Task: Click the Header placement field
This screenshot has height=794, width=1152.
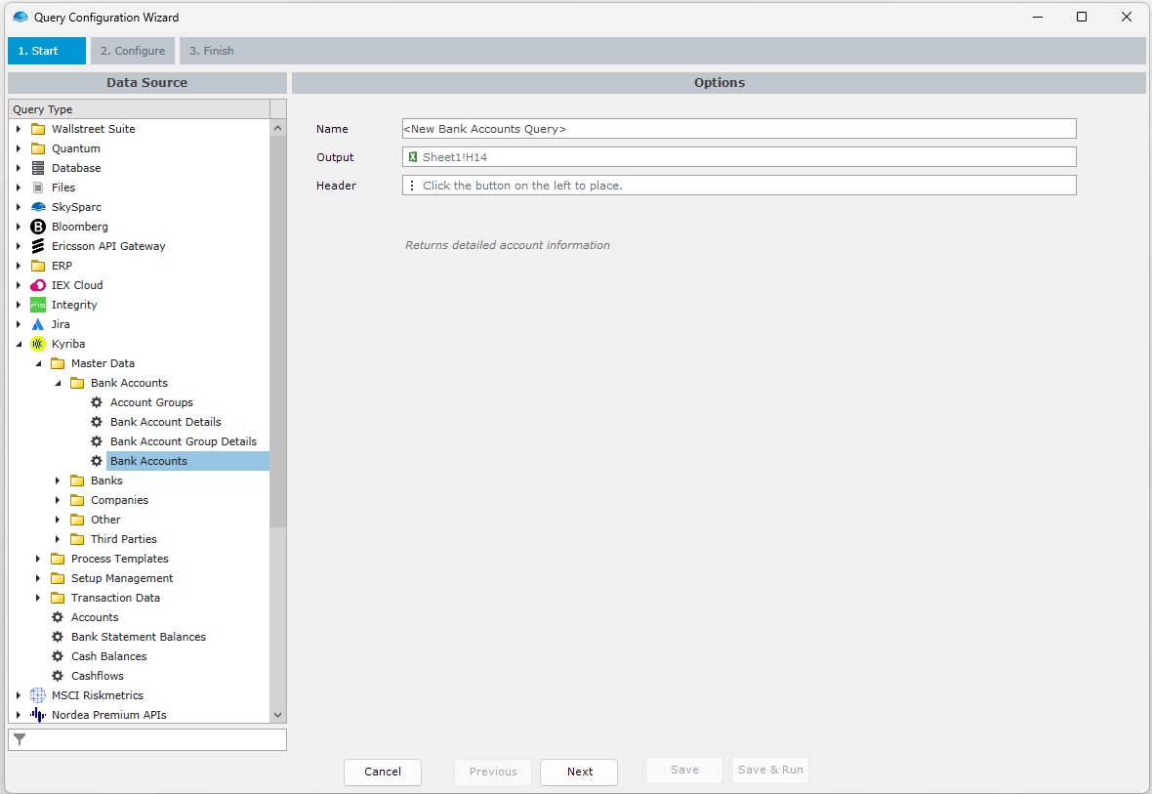Action: 739,186
